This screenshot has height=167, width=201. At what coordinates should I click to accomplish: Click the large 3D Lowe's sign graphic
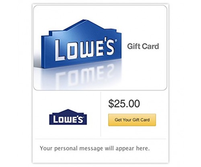(x=81, y=44)
